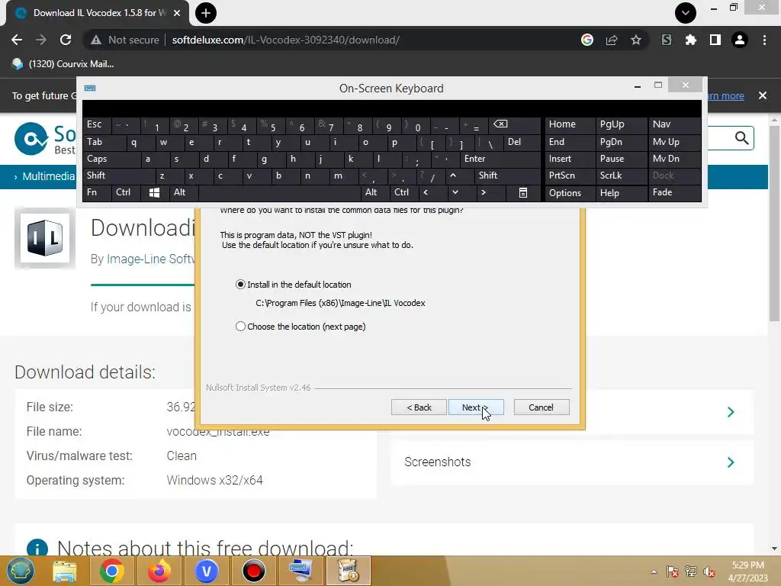Open the Windows Start orb

coord(20,571)
